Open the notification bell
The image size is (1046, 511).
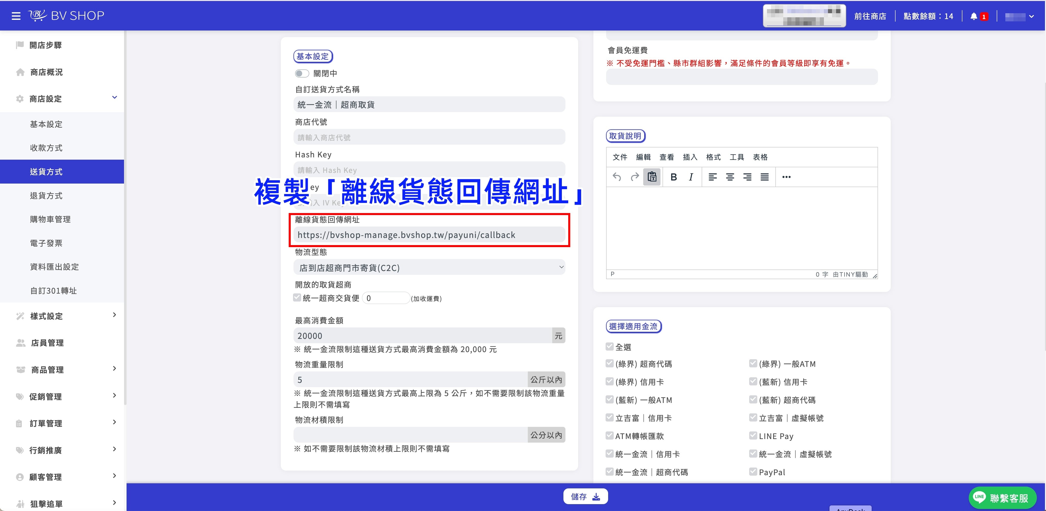click(974, 16)
